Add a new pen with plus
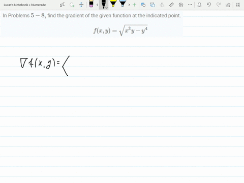244x183 pixels. coord(135,5)
